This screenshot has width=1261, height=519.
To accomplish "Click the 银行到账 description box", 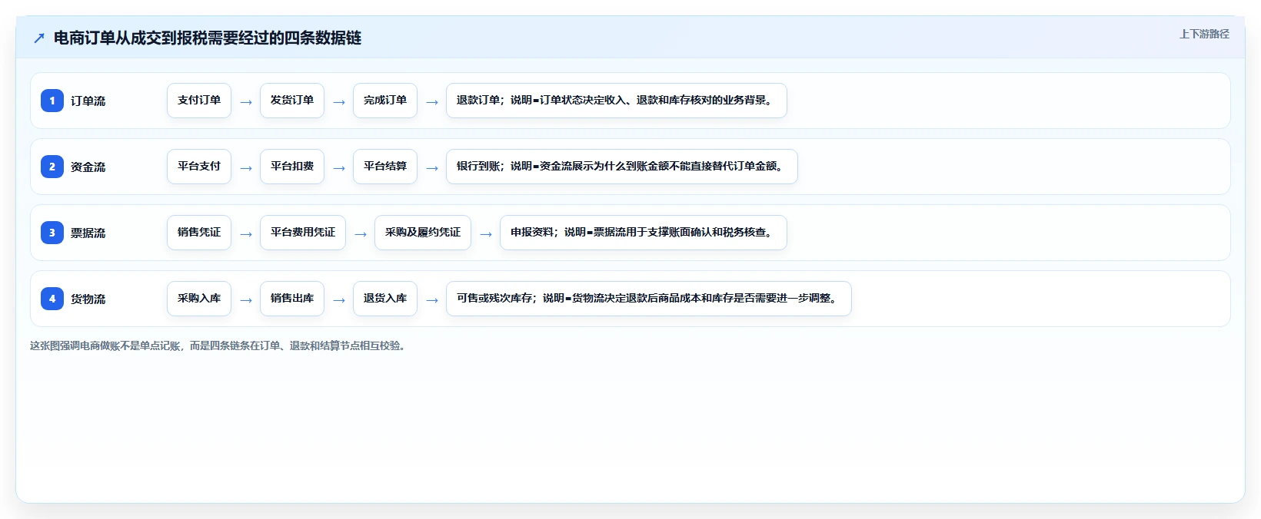I will click(622, 167).
